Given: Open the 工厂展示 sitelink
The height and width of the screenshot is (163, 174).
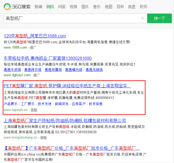Looking at the screenshot, I should [x=28, y=104].
